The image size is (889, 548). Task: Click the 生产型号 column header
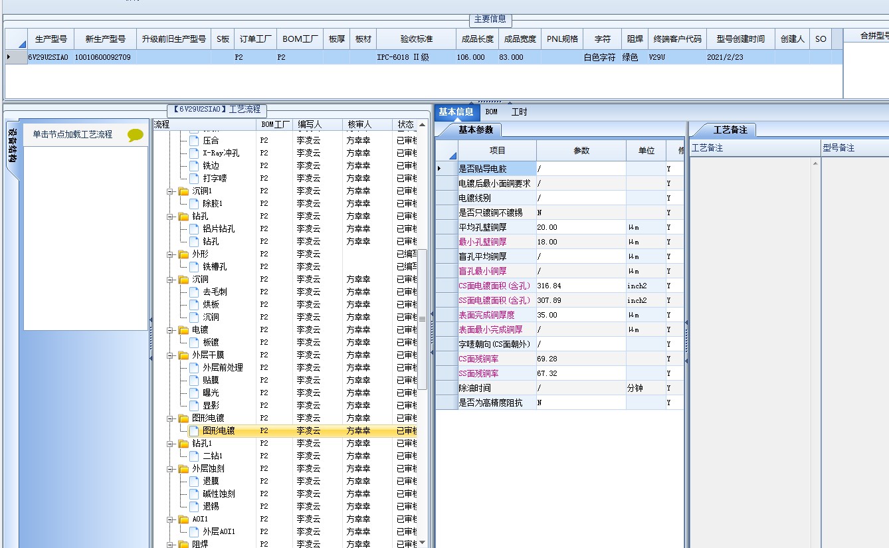(x=51, y=39)
